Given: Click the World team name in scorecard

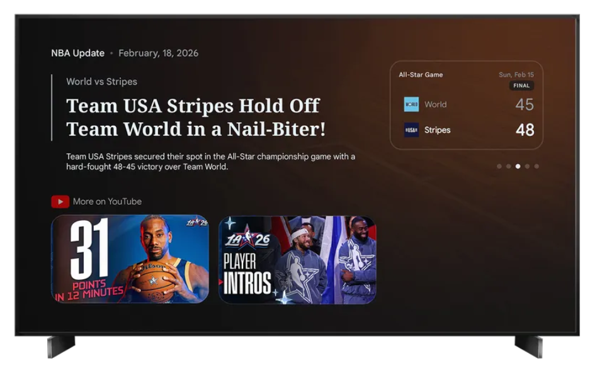Looking at the screenshot, I should click(x=435, y=104).
